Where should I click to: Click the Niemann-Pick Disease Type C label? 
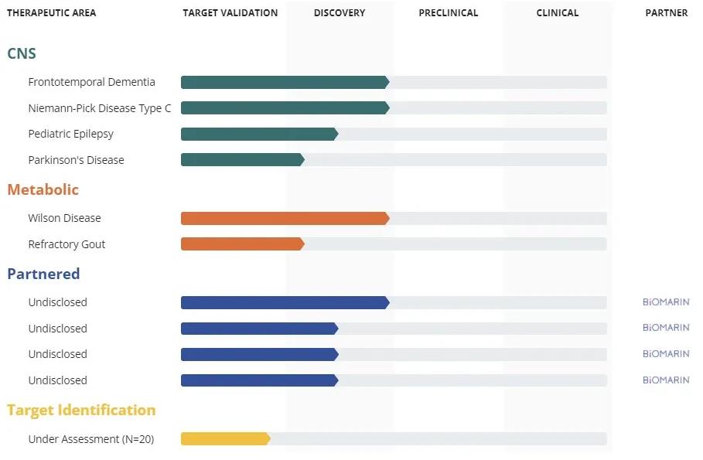(x=100, y=108)
